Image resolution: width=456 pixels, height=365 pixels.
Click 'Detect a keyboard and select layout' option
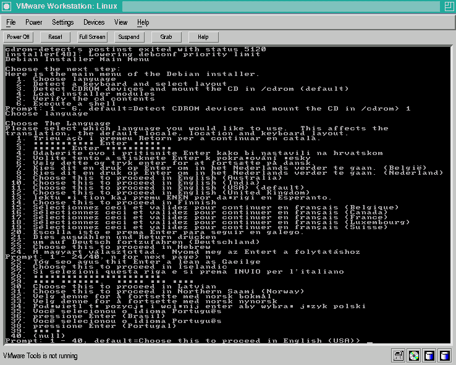coord(122,84)
